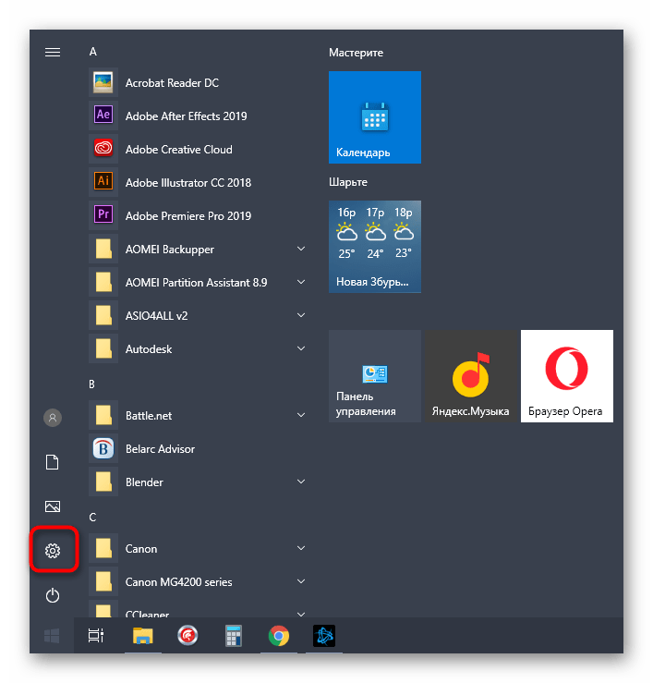Screen dimensions: 653x683
Task: Open the Календарь tile
Action: coord(374,117)
